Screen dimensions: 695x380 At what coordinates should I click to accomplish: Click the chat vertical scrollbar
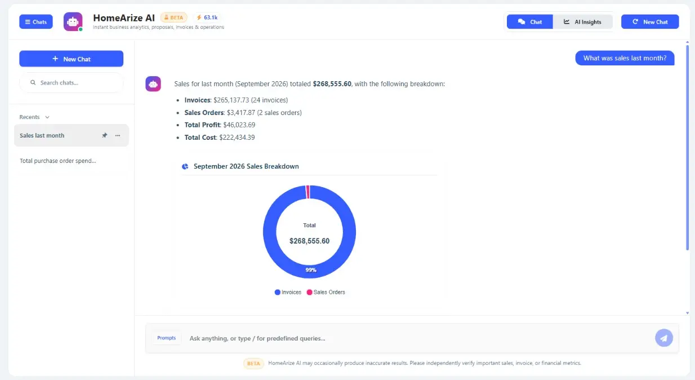pyautogui.click(x=687, y=147)
